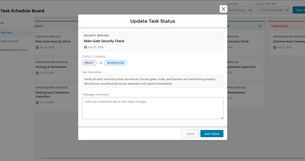Screen dimensions: 305x161
Task: Click calendar icon on Parking Area Cleanliness card
Action: click(37, 102)
